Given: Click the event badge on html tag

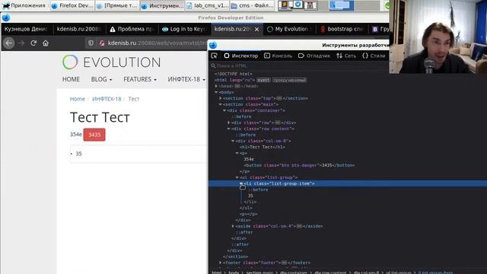Looking at the screenshot, I should (263, 80).
